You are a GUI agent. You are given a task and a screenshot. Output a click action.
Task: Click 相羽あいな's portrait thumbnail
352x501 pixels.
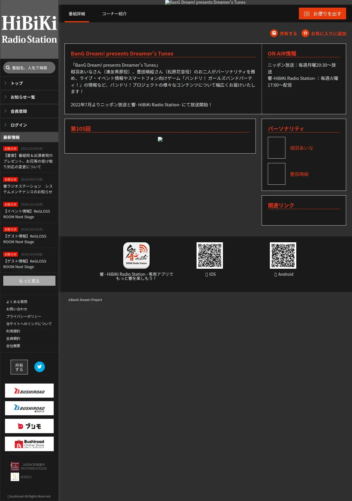(277, 148)
